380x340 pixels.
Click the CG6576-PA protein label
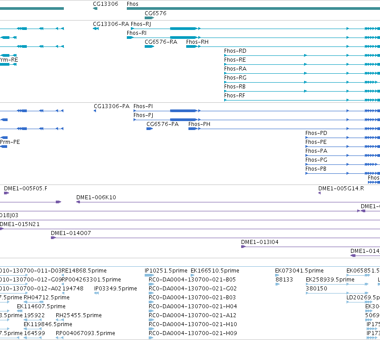click(x=163, y=124)
